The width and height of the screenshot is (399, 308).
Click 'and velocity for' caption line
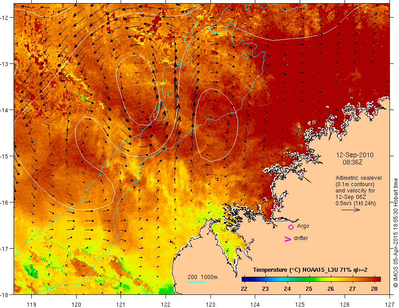click(355, 191)
